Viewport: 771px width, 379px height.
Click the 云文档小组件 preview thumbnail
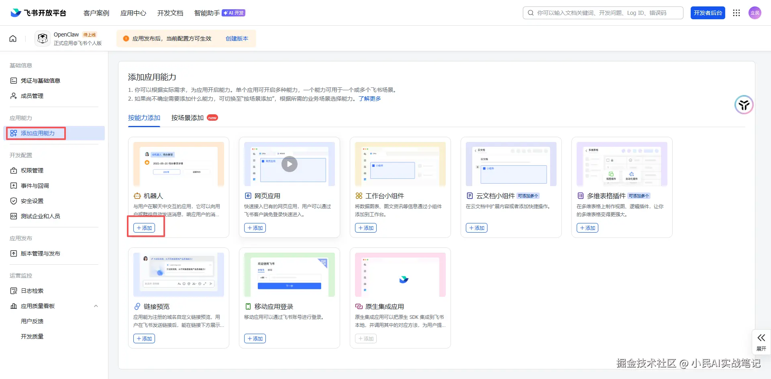[x=511, y=164]
